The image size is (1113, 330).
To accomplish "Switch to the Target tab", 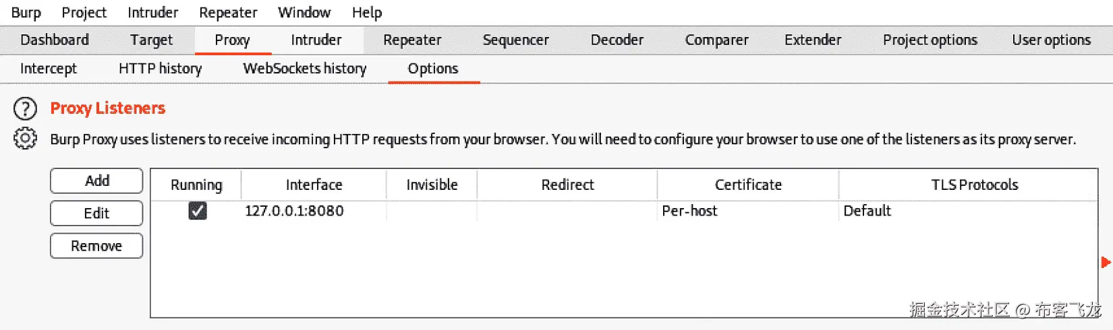I will [151, 40].
